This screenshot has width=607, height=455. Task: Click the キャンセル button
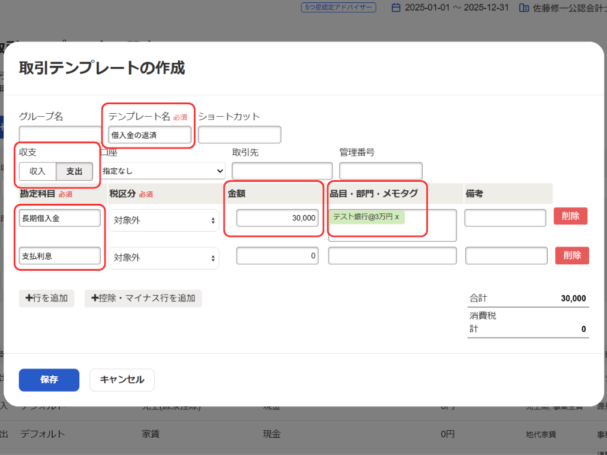pos(122,380)
